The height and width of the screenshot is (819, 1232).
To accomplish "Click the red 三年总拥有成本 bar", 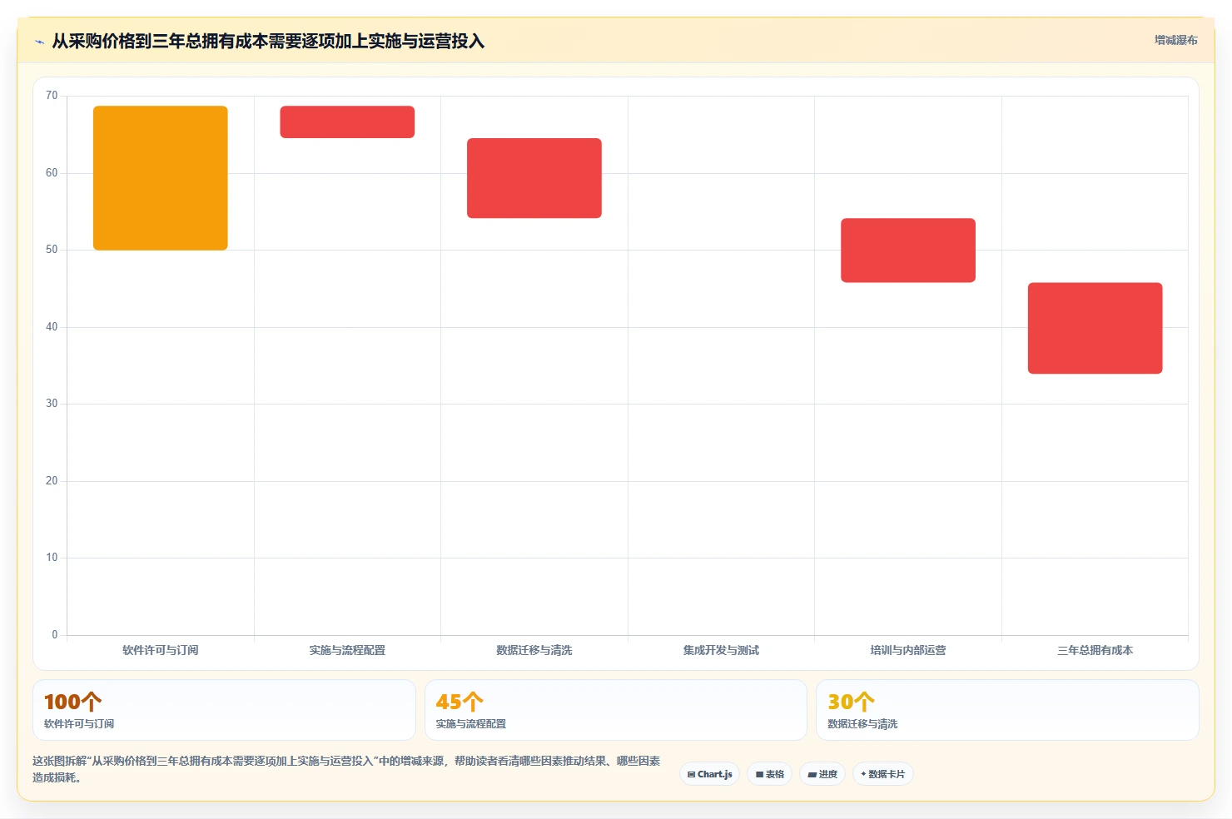I will click(x=1095, y=328).
